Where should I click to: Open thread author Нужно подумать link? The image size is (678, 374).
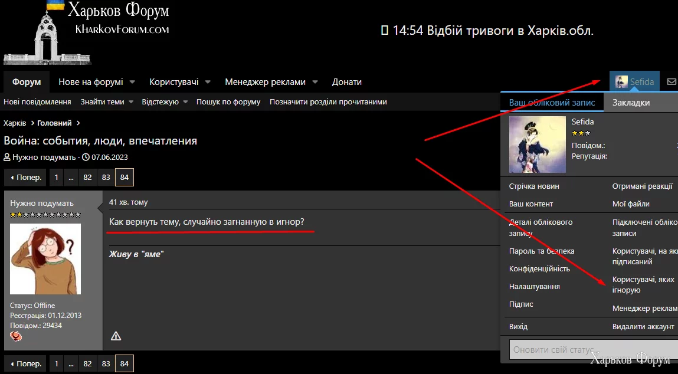pyautogui.click(x=44, y=158)
